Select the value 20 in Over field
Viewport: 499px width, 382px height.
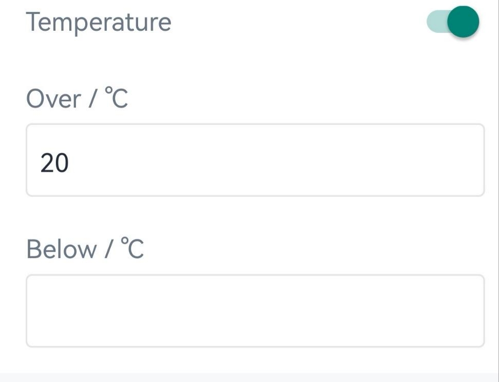point(54,163)
